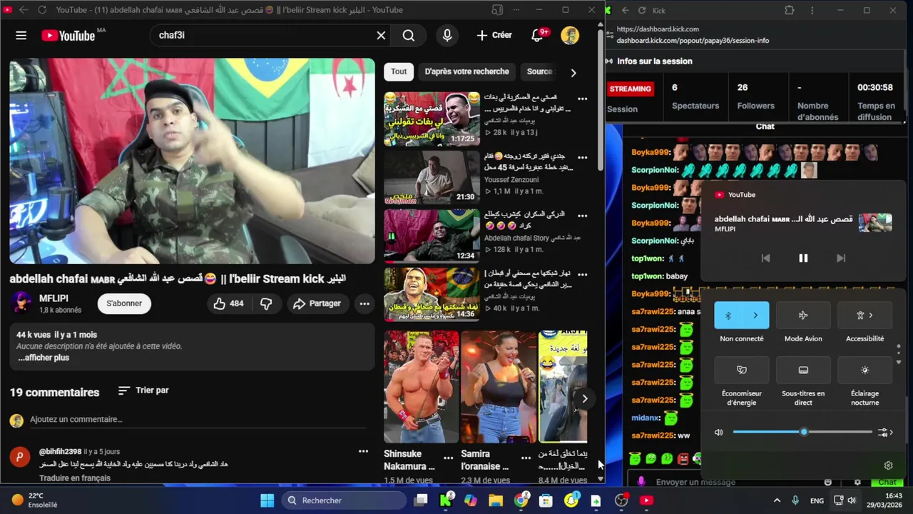Open sound output selector beside volume
Viewport: 913px width, 514px height.
click(x=886, y=433)
